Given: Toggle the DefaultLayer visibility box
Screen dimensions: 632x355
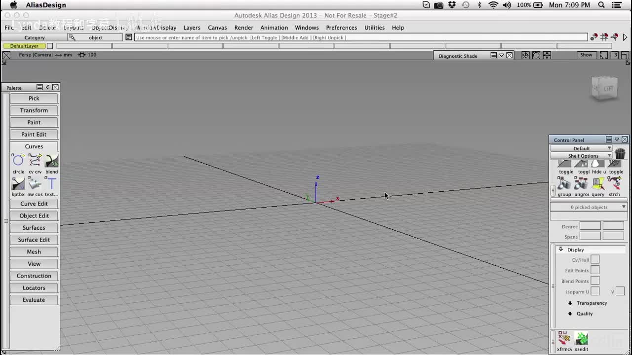Looking at the screenshot, I should point(50,46).
